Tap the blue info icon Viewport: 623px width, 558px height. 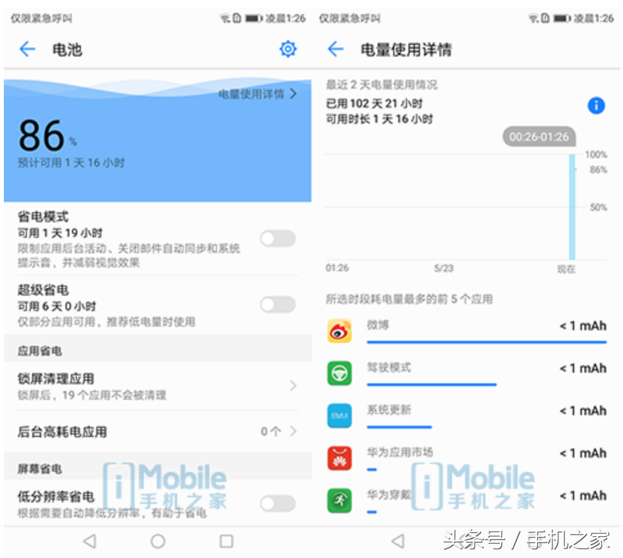coord(596,106)
